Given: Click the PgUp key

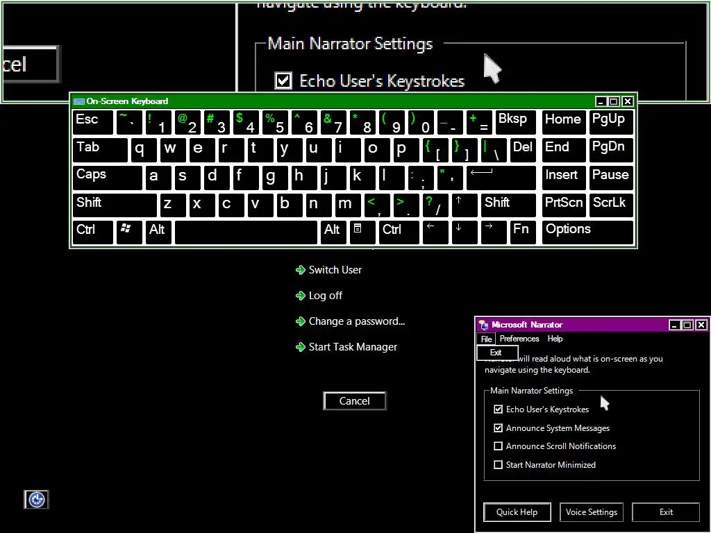Looking at the screenshot, I should click(611, 122).
